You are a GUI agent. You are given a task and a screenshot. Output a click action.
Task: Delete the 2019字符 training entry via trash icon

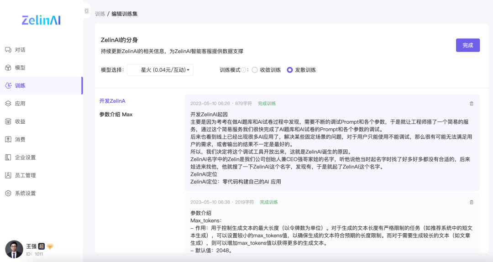[471, 202]
